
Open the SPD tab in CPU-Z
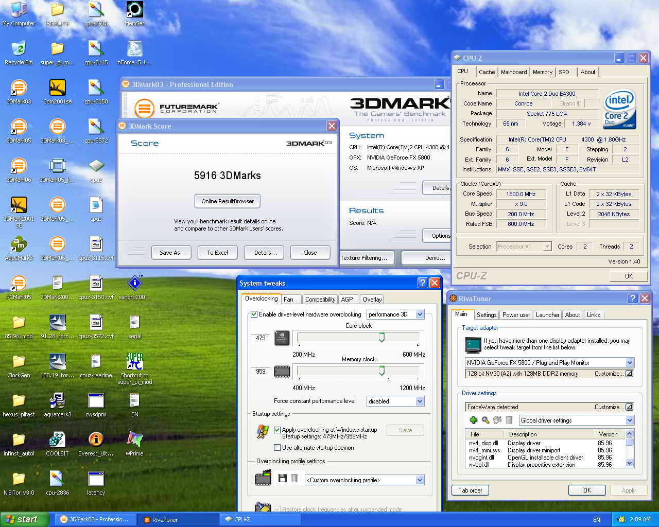tap(564, 72)
